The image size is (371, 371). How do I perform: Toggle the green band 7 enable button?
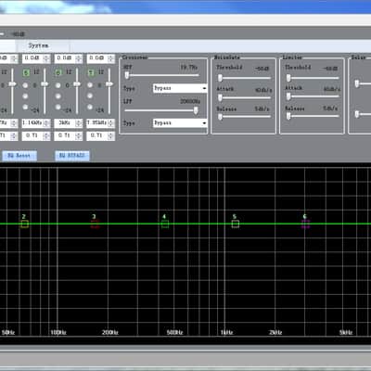tap(91, 72)
